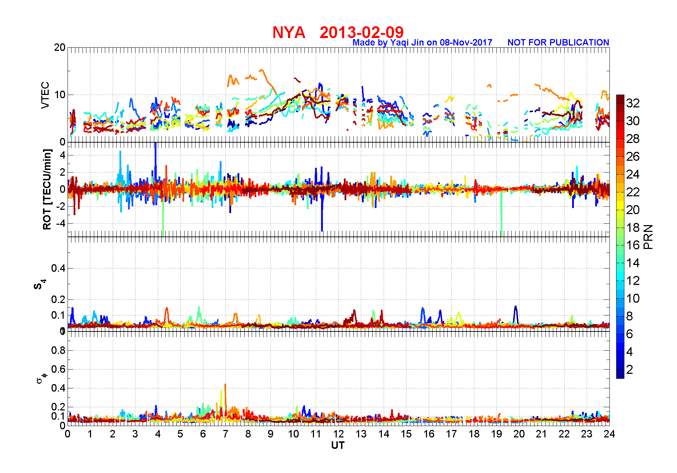This screenshot has width=677, height=473.
Task: Select the sigma-phi axis tick label "0.8"
Action: [x=58, y=350]
